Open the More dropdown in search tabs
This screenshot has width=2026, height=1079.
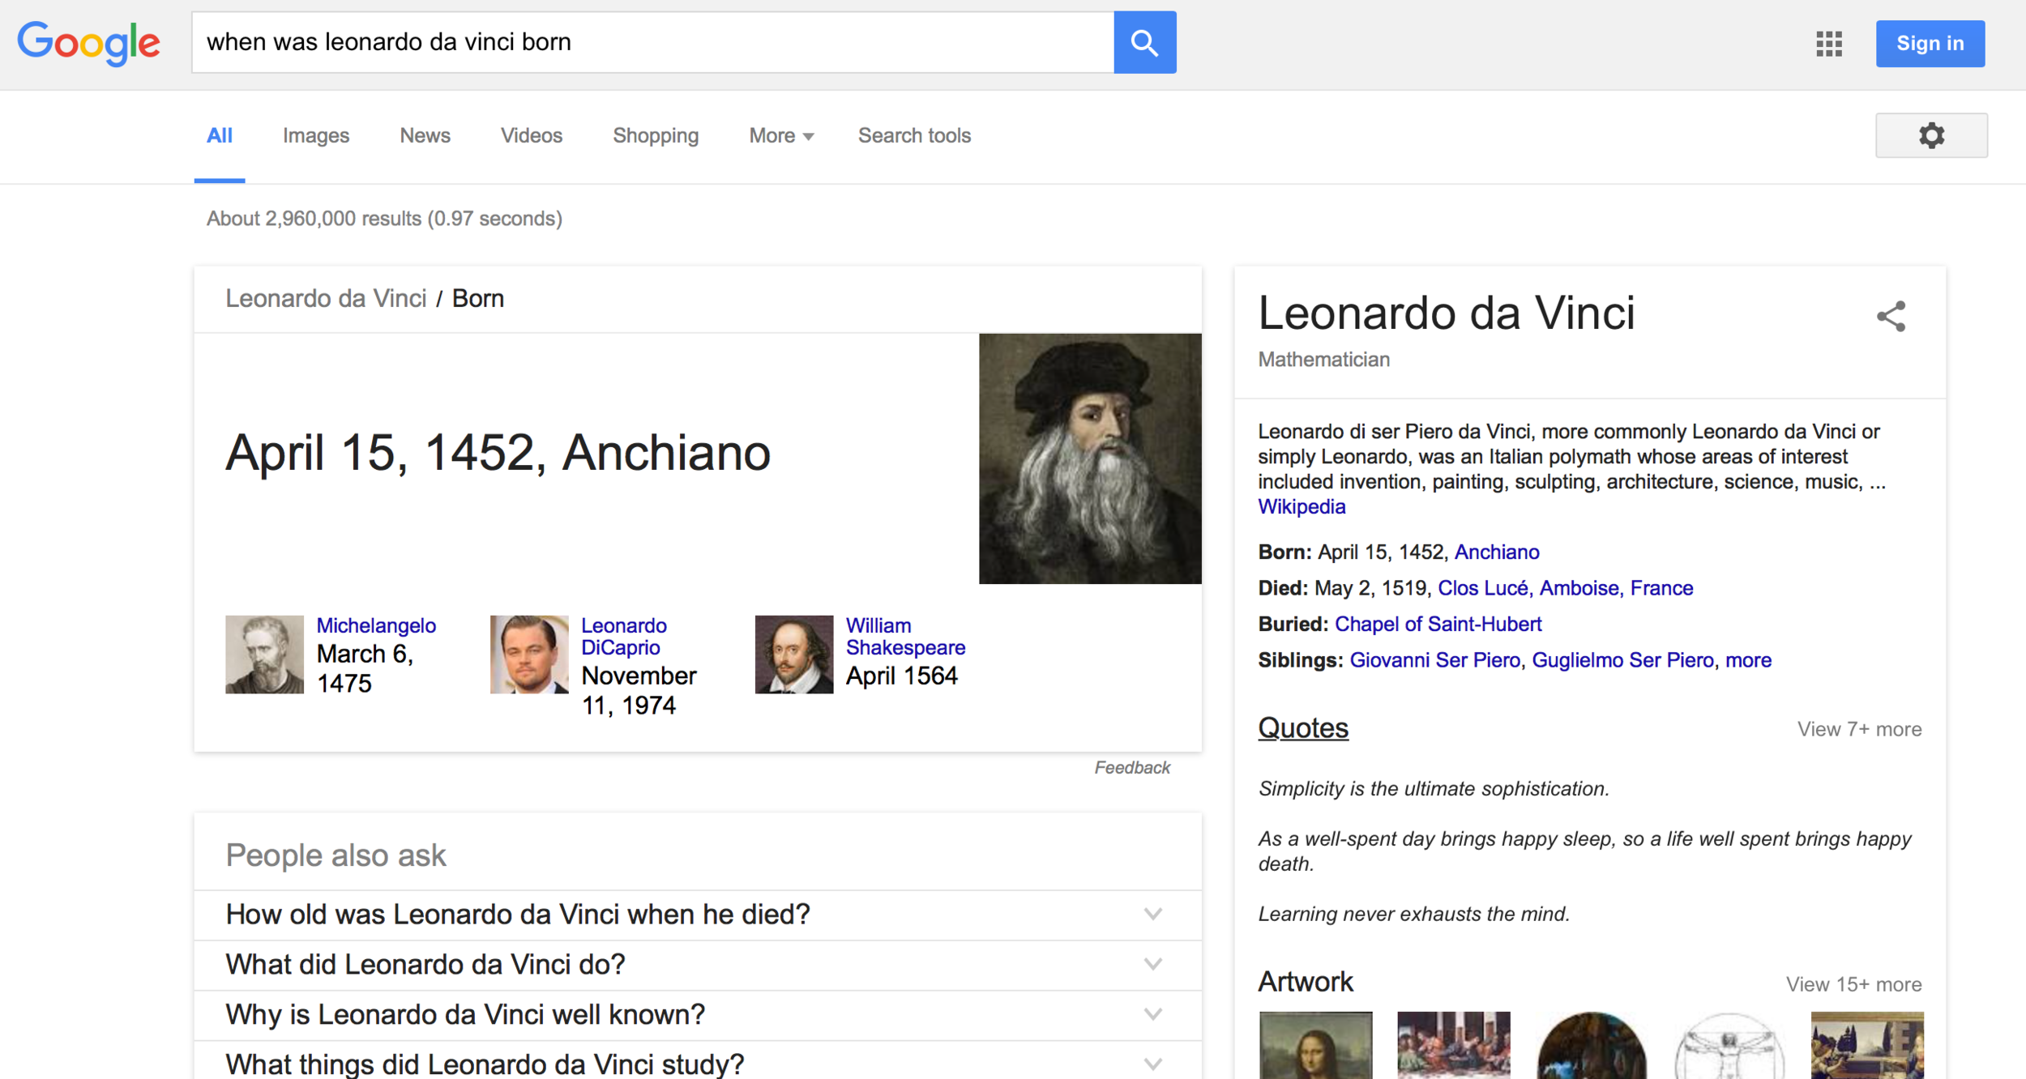click(780, 136)
